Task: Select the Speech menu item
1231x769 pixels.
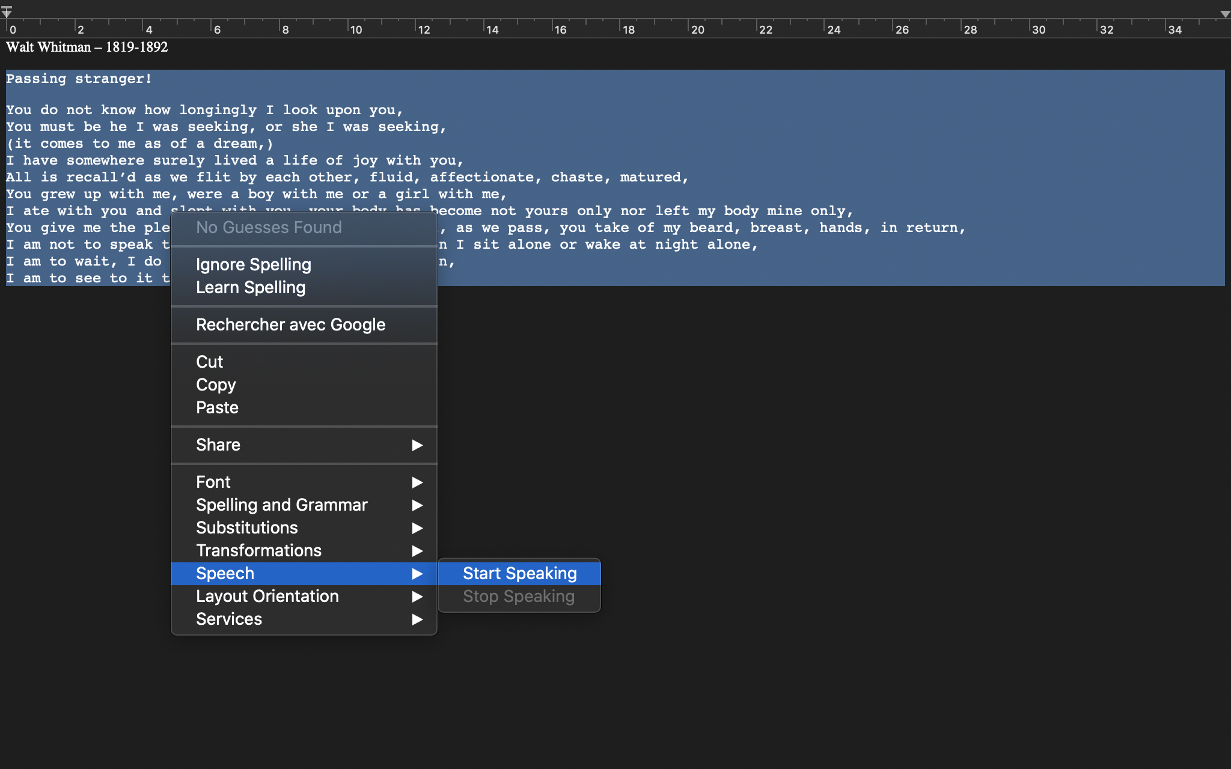Action: click(x=304, y=573)
